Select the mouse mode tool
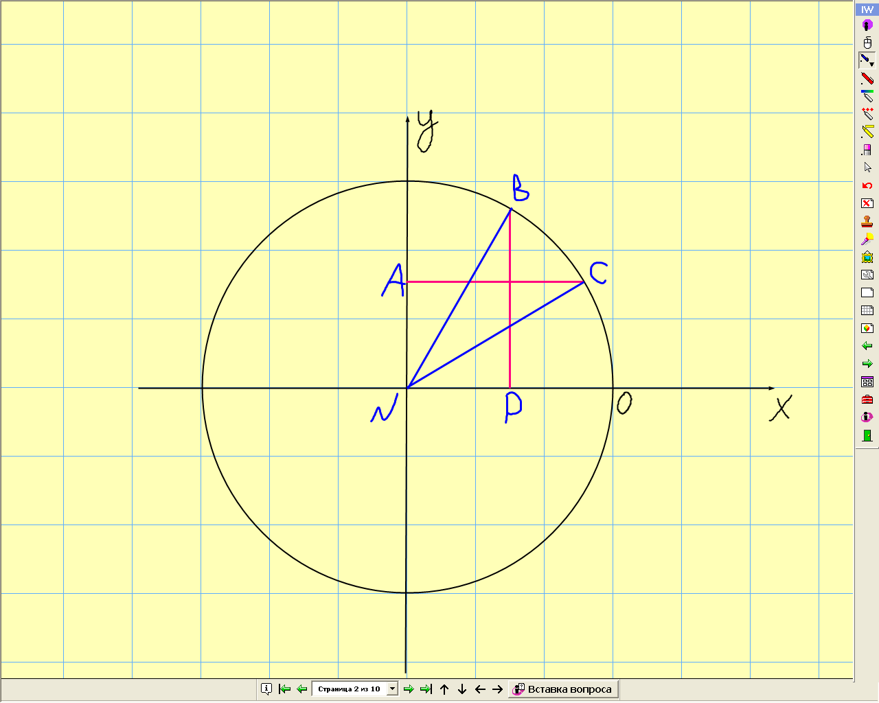This screenshot has width=879, height=703. [x=867, y=43]
